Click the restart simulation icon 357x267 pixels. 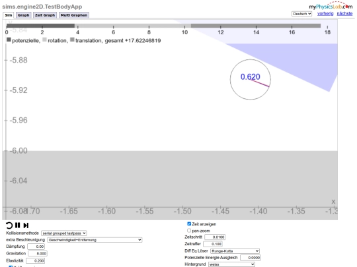point(9,225)
